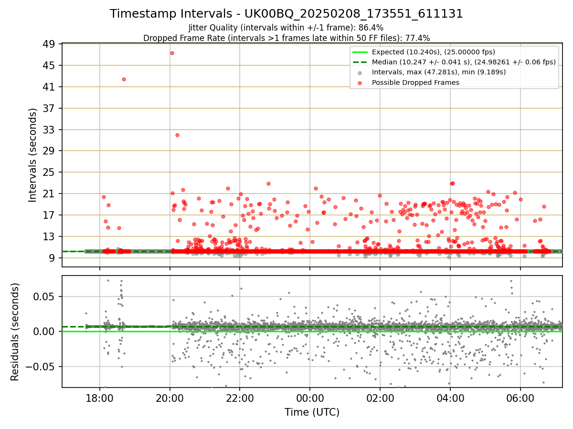573x429 pixels.
Task: Click legend entry 'Expected (10.240s), (25.00000 fps)'
Action: coord(434,52)
